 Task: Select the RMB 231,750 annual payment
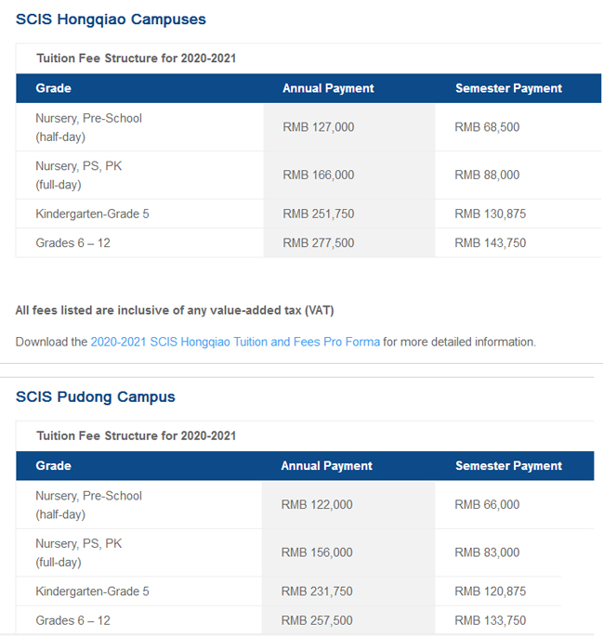[317, 591]
